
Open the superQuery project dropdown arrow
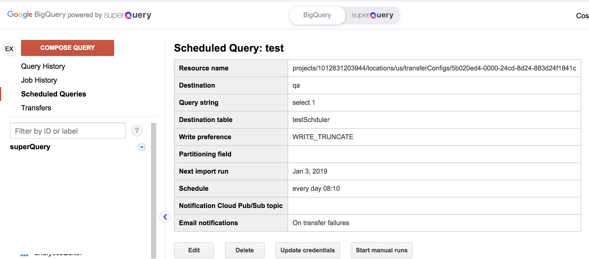pyautogui.click(x=142, y=147)
